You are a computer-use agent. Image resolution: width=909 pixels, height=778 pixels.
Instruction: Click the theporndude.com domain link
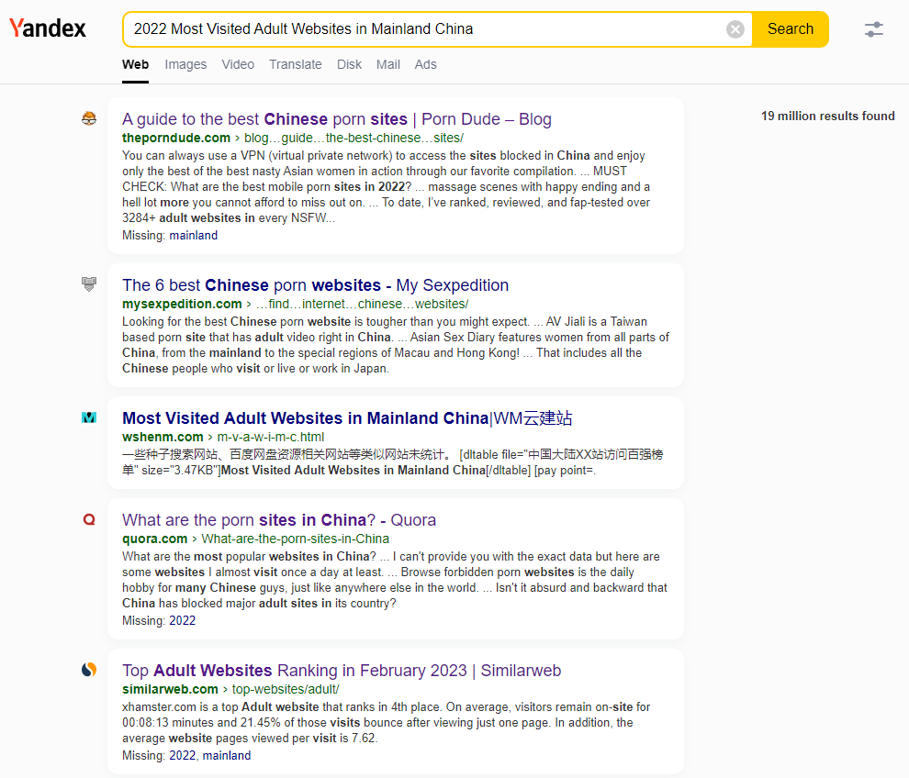pos(176,138)
